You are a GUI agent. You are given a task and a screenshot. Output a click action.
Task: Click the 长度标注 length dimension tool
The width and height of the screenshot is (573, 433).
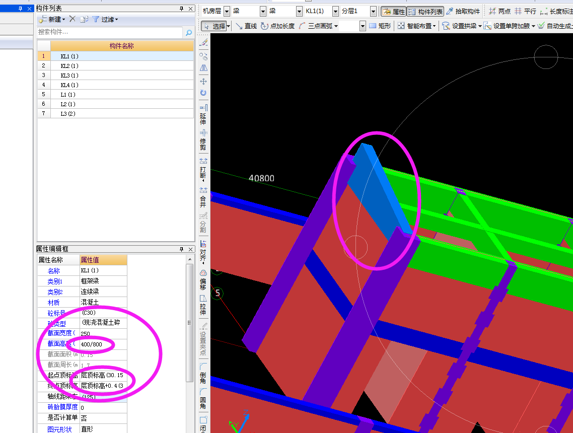point(556,11)
